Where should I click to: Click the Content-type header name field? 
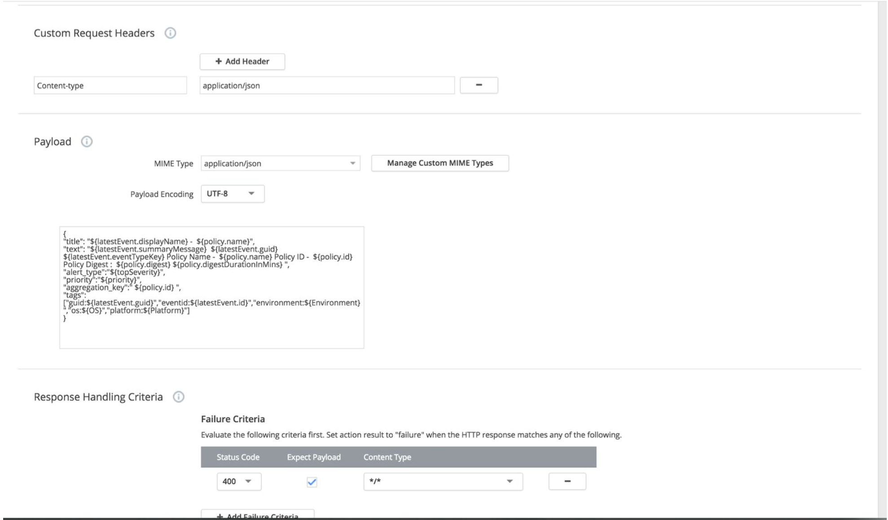point(110,85)
